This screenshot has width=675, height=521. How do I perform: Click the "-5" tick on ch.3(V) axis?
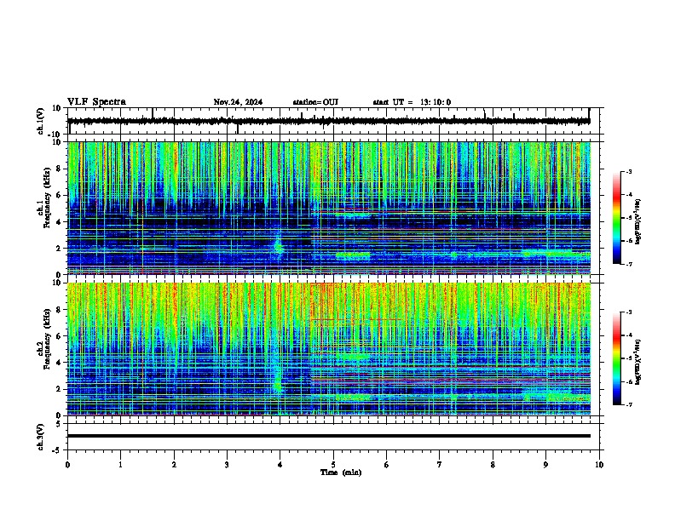[x=58, y=450]
